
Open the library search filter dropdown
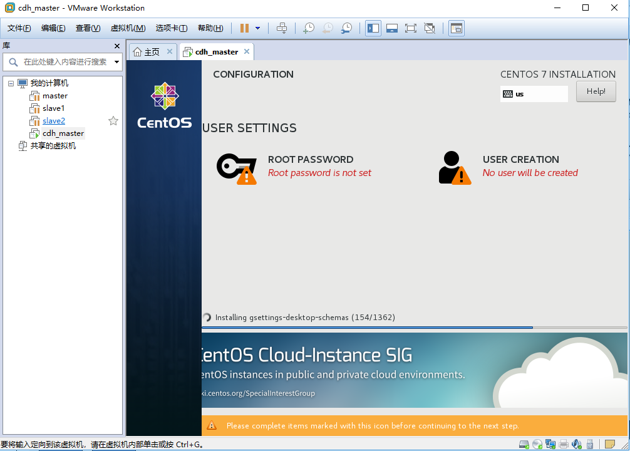tap(116, 62)
